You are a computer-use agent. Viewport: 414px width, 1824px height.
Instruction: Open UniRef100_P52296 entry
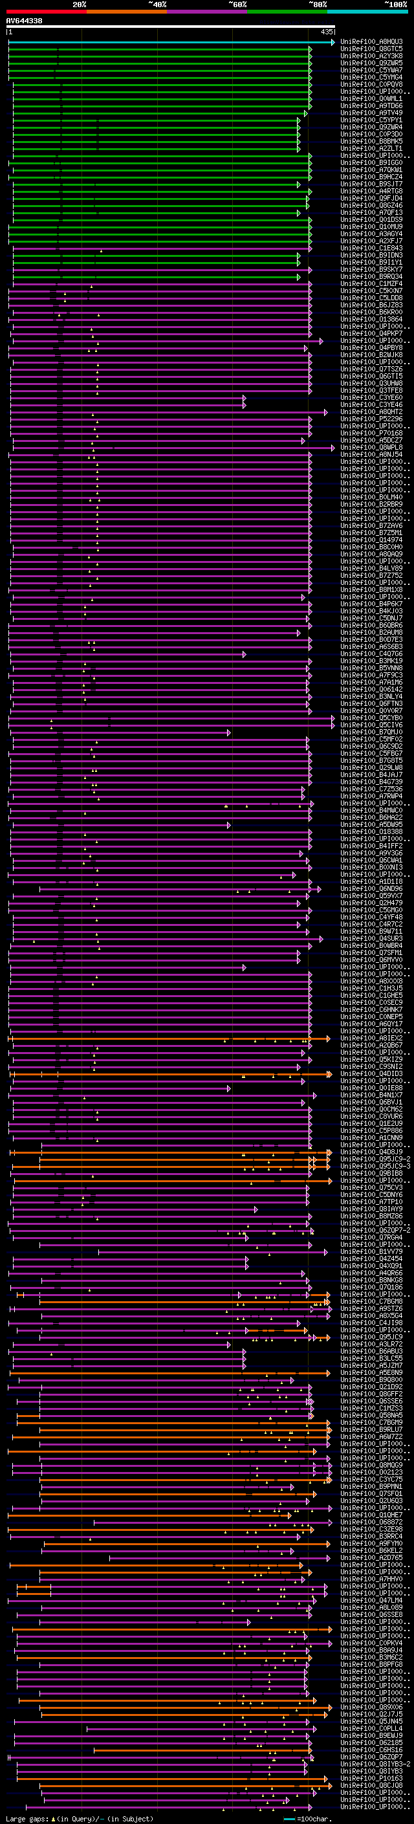[371, 419]
